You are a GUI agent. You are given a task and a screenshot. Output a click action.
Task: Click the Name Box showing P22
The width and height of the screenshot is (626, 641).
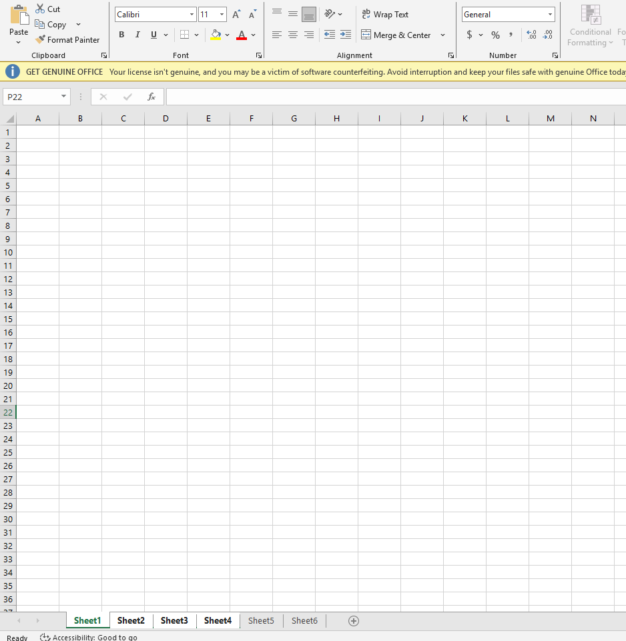[x=31, y=97]
